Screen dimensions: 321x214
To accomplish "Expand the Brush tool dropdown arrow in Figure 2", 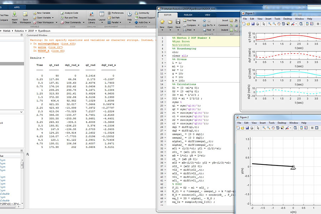I will 290,128.
